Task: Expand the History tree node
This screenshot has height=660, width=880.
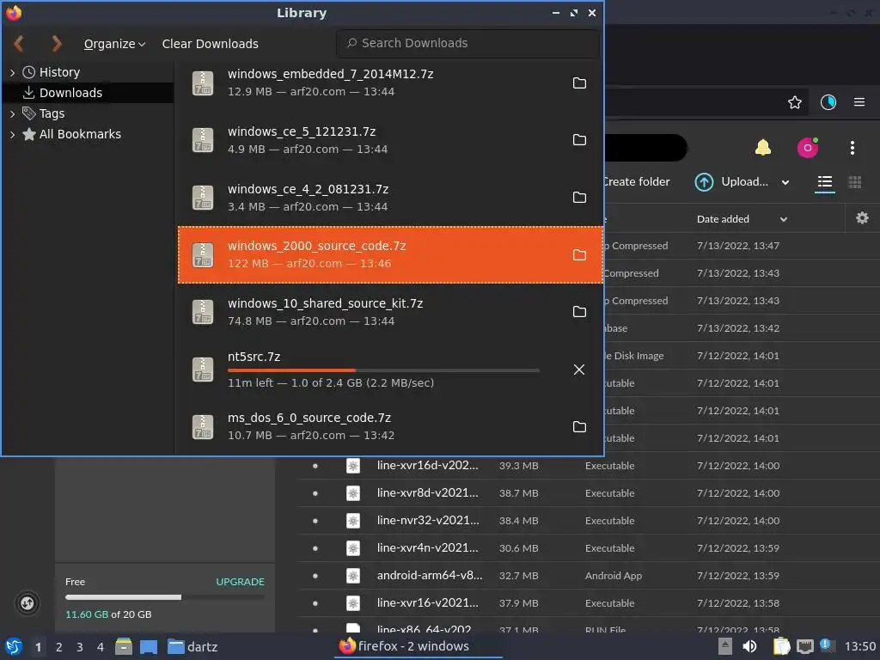Action: pos(12,72)
